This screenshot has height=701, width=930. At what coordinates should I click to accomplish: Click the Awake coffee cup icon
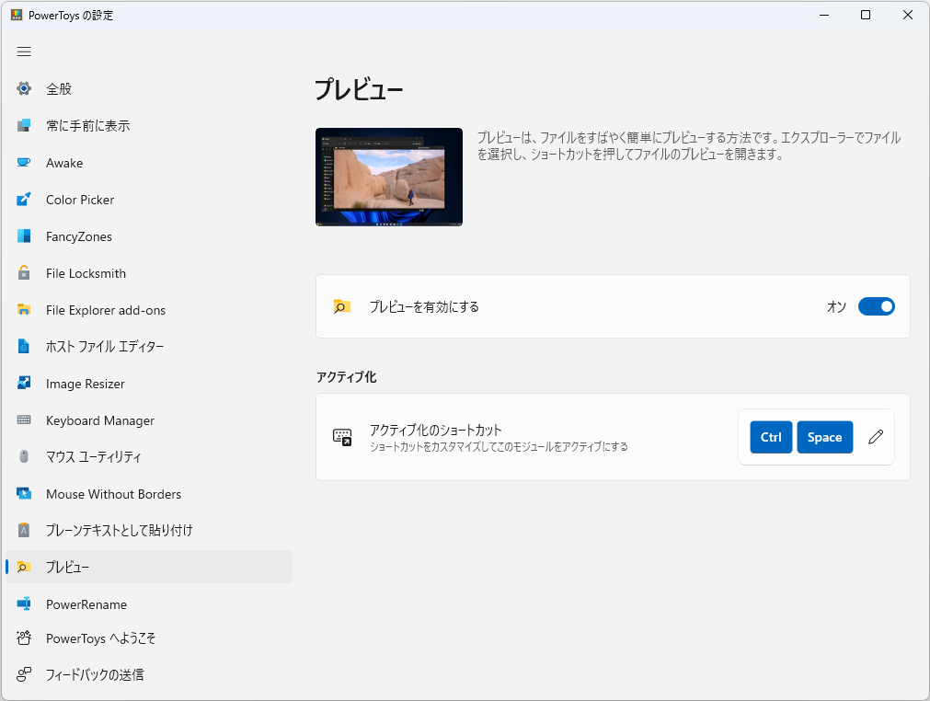[23, 163]
